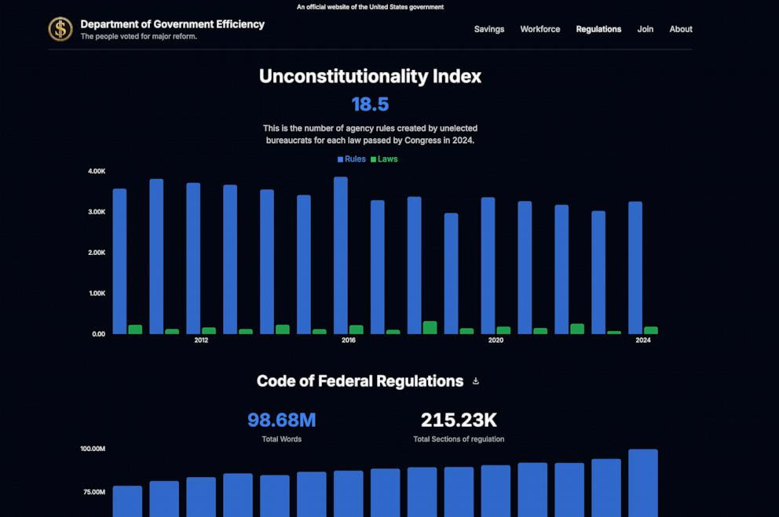
Task: Click the blue Rules bar for 2024
Action: tap(635, 268)
